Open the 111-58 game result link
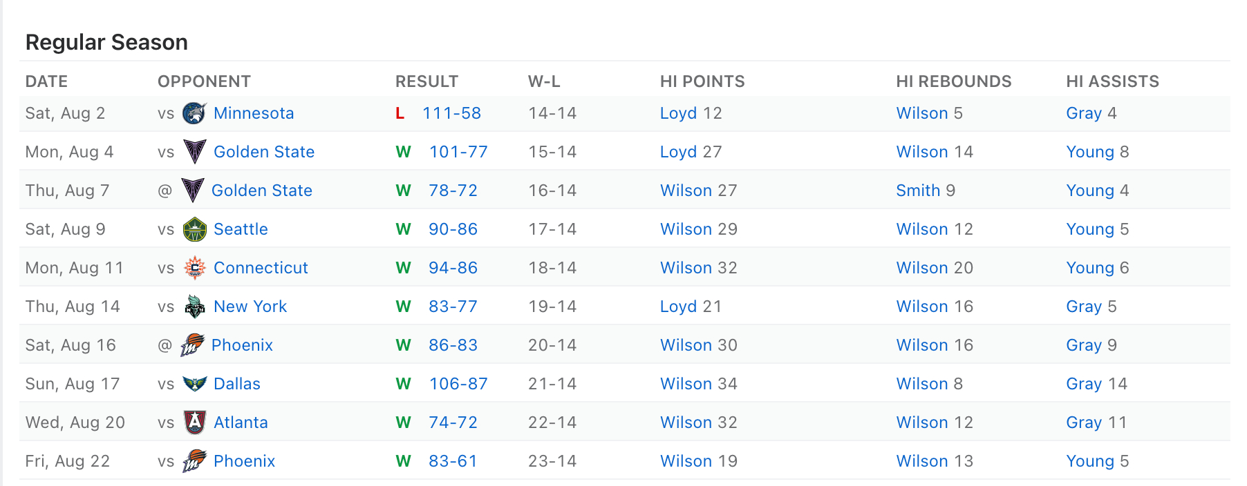Screen dimensions: 1247x486 [x=451, y=113]
